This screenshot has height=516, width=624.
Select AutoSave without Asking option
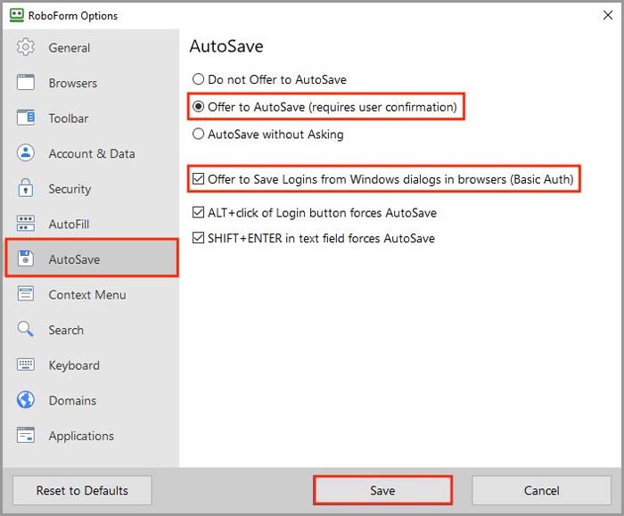point(267,134)
